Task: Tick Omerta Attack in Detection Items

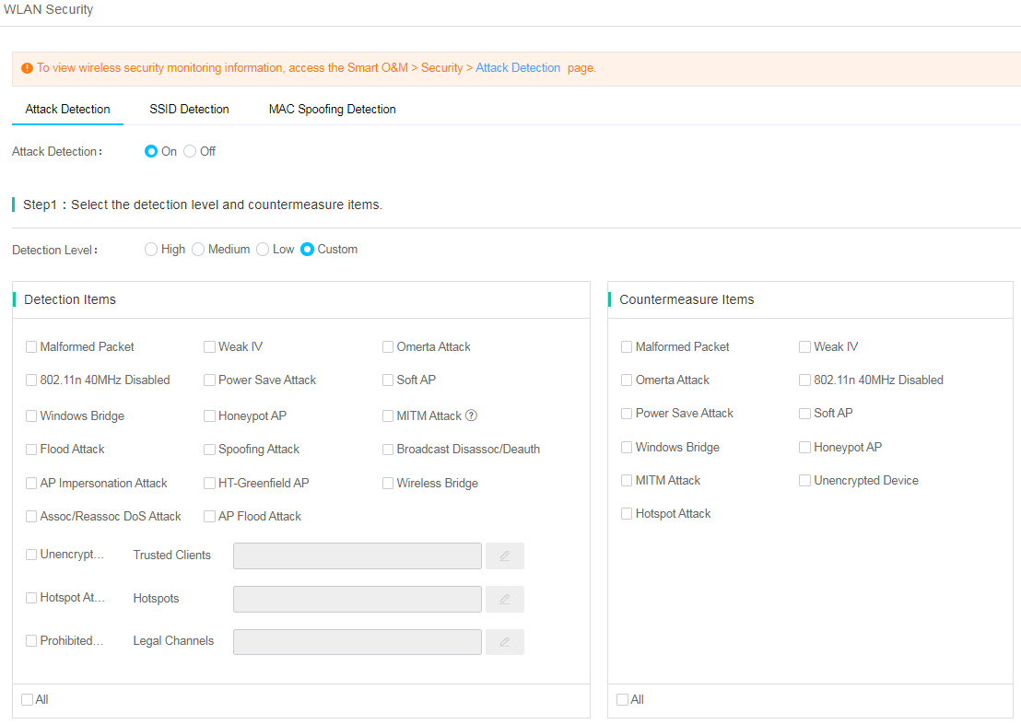Action: 388,347
